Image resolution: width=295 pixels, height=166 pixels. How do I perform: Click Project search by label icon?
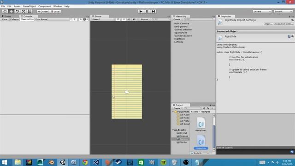point(208,108)
